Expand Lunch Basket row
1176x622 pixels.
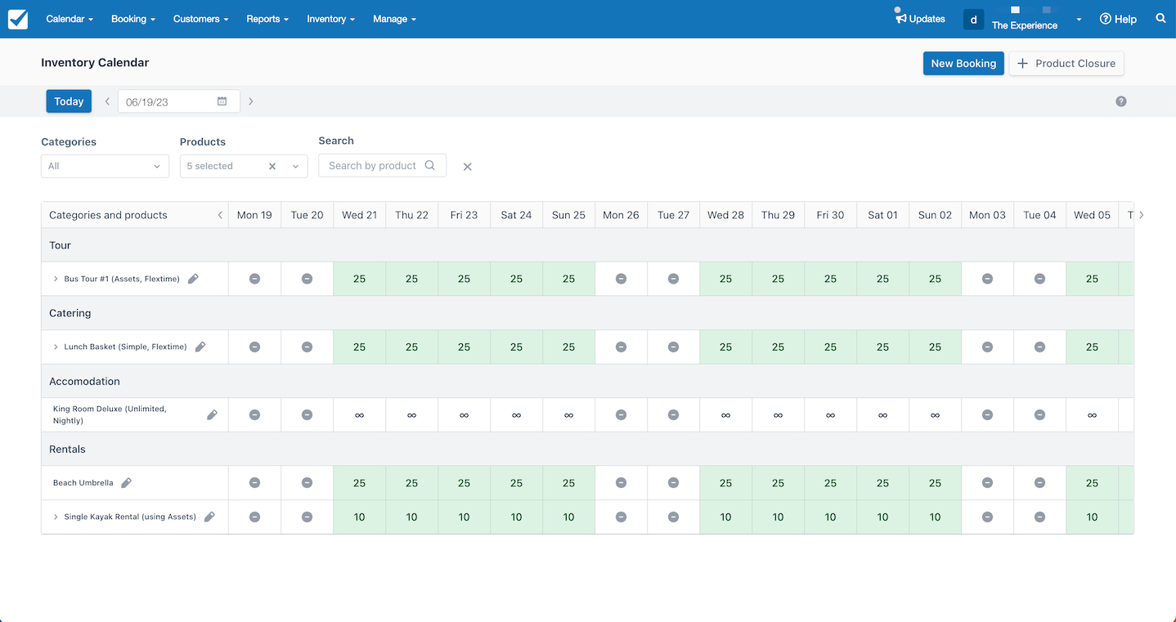pyautogui.click(x=56, y=347)
